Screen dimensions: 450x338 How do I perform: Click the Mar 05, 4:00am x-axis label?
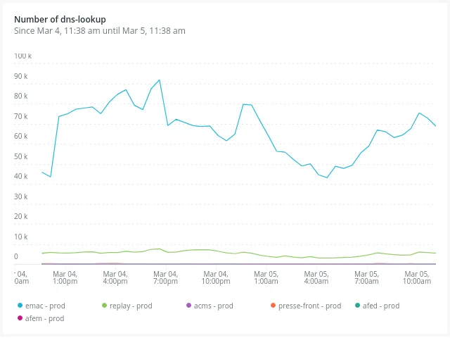pyautogui.click(x=316, y=277)
